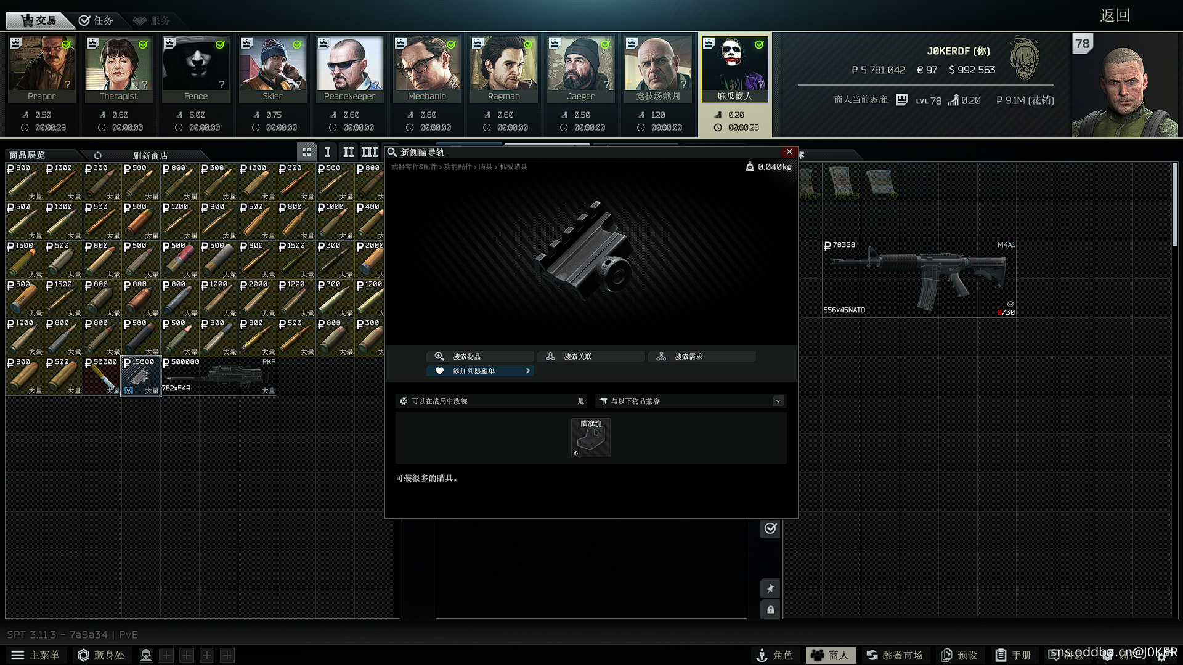Click the 机械瞄具 breadcrumb
The width and height of the screenshot is (1183, 665).
pos(513,167)
